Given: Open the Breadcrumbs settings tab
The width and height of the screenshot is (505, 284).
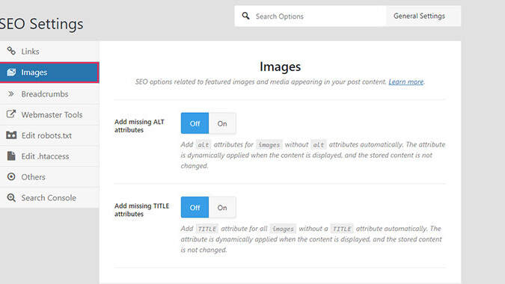Looking at the screenshot, I should coord(49,94).
